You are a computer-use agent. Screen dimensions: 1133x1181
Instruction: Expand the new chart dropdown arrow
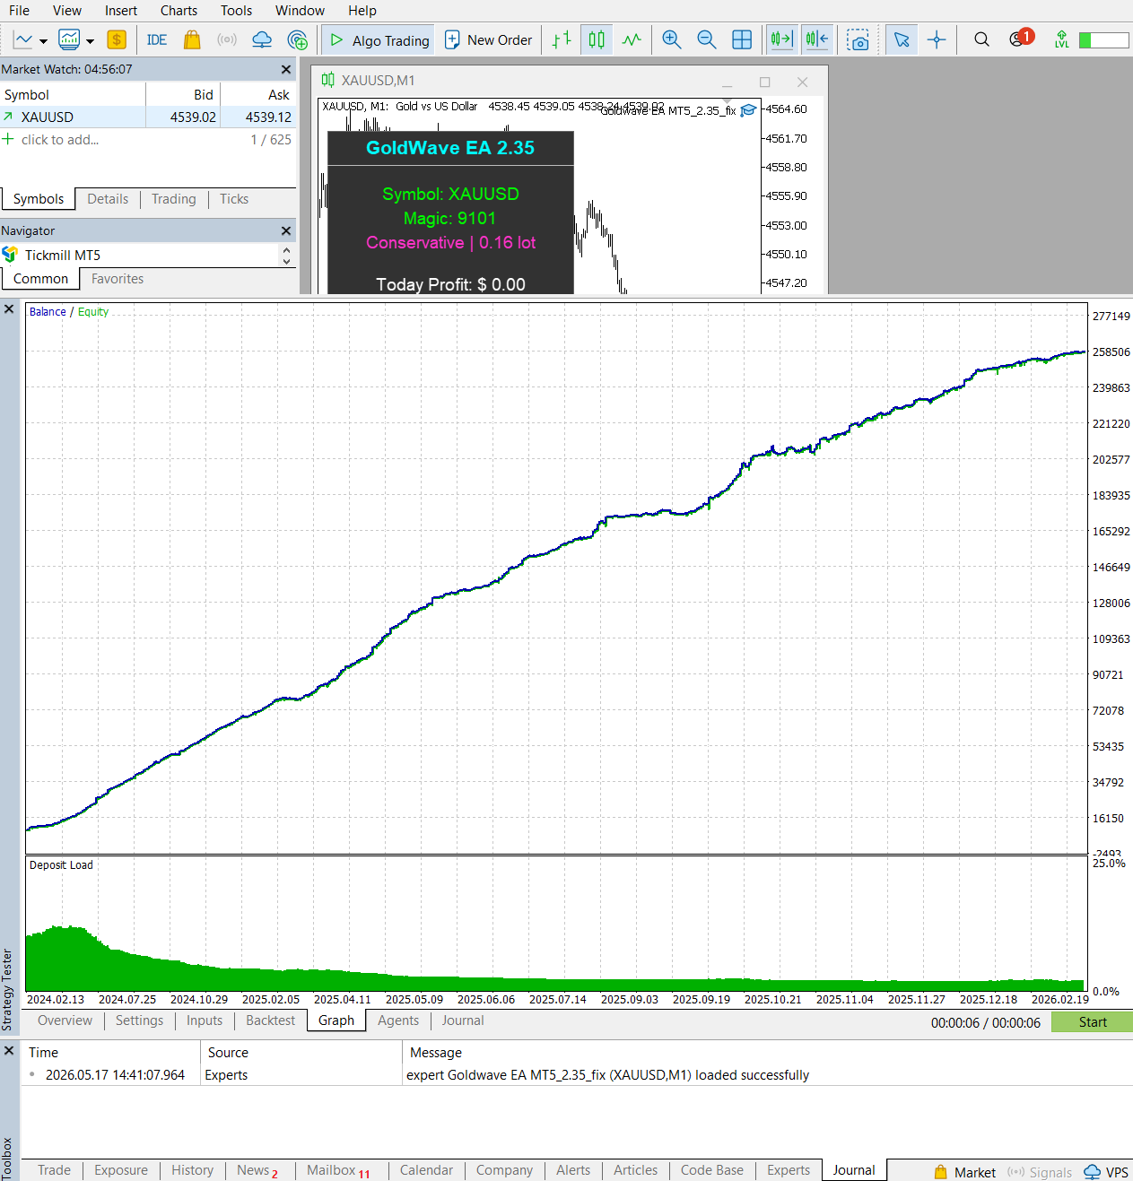click(43, 40)
